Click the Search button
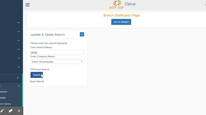Screen dimensions: 206x115 tap(36, 75)
